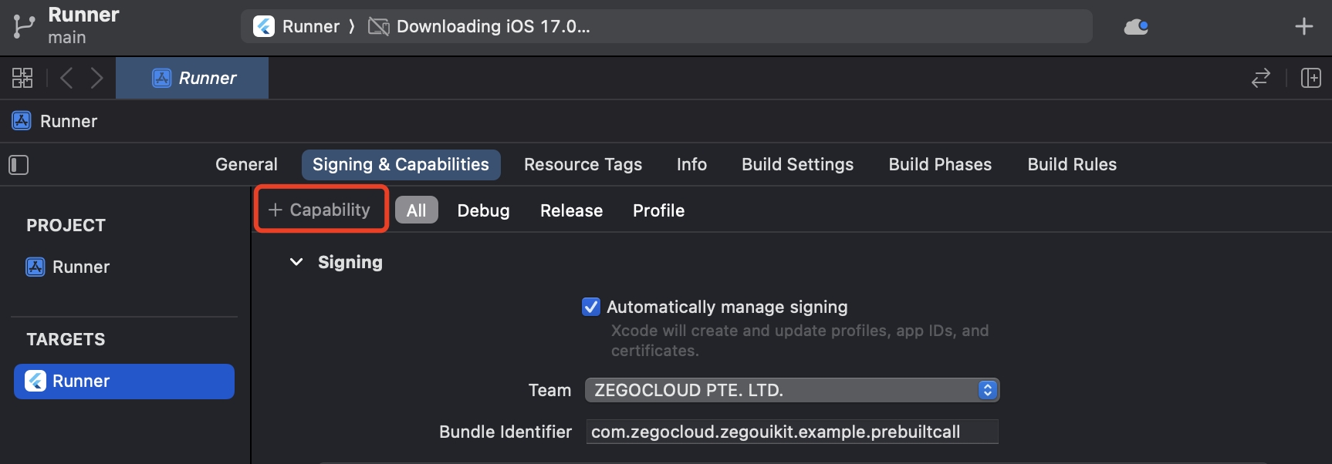Go forward with the right arrow

pos(96,78)
